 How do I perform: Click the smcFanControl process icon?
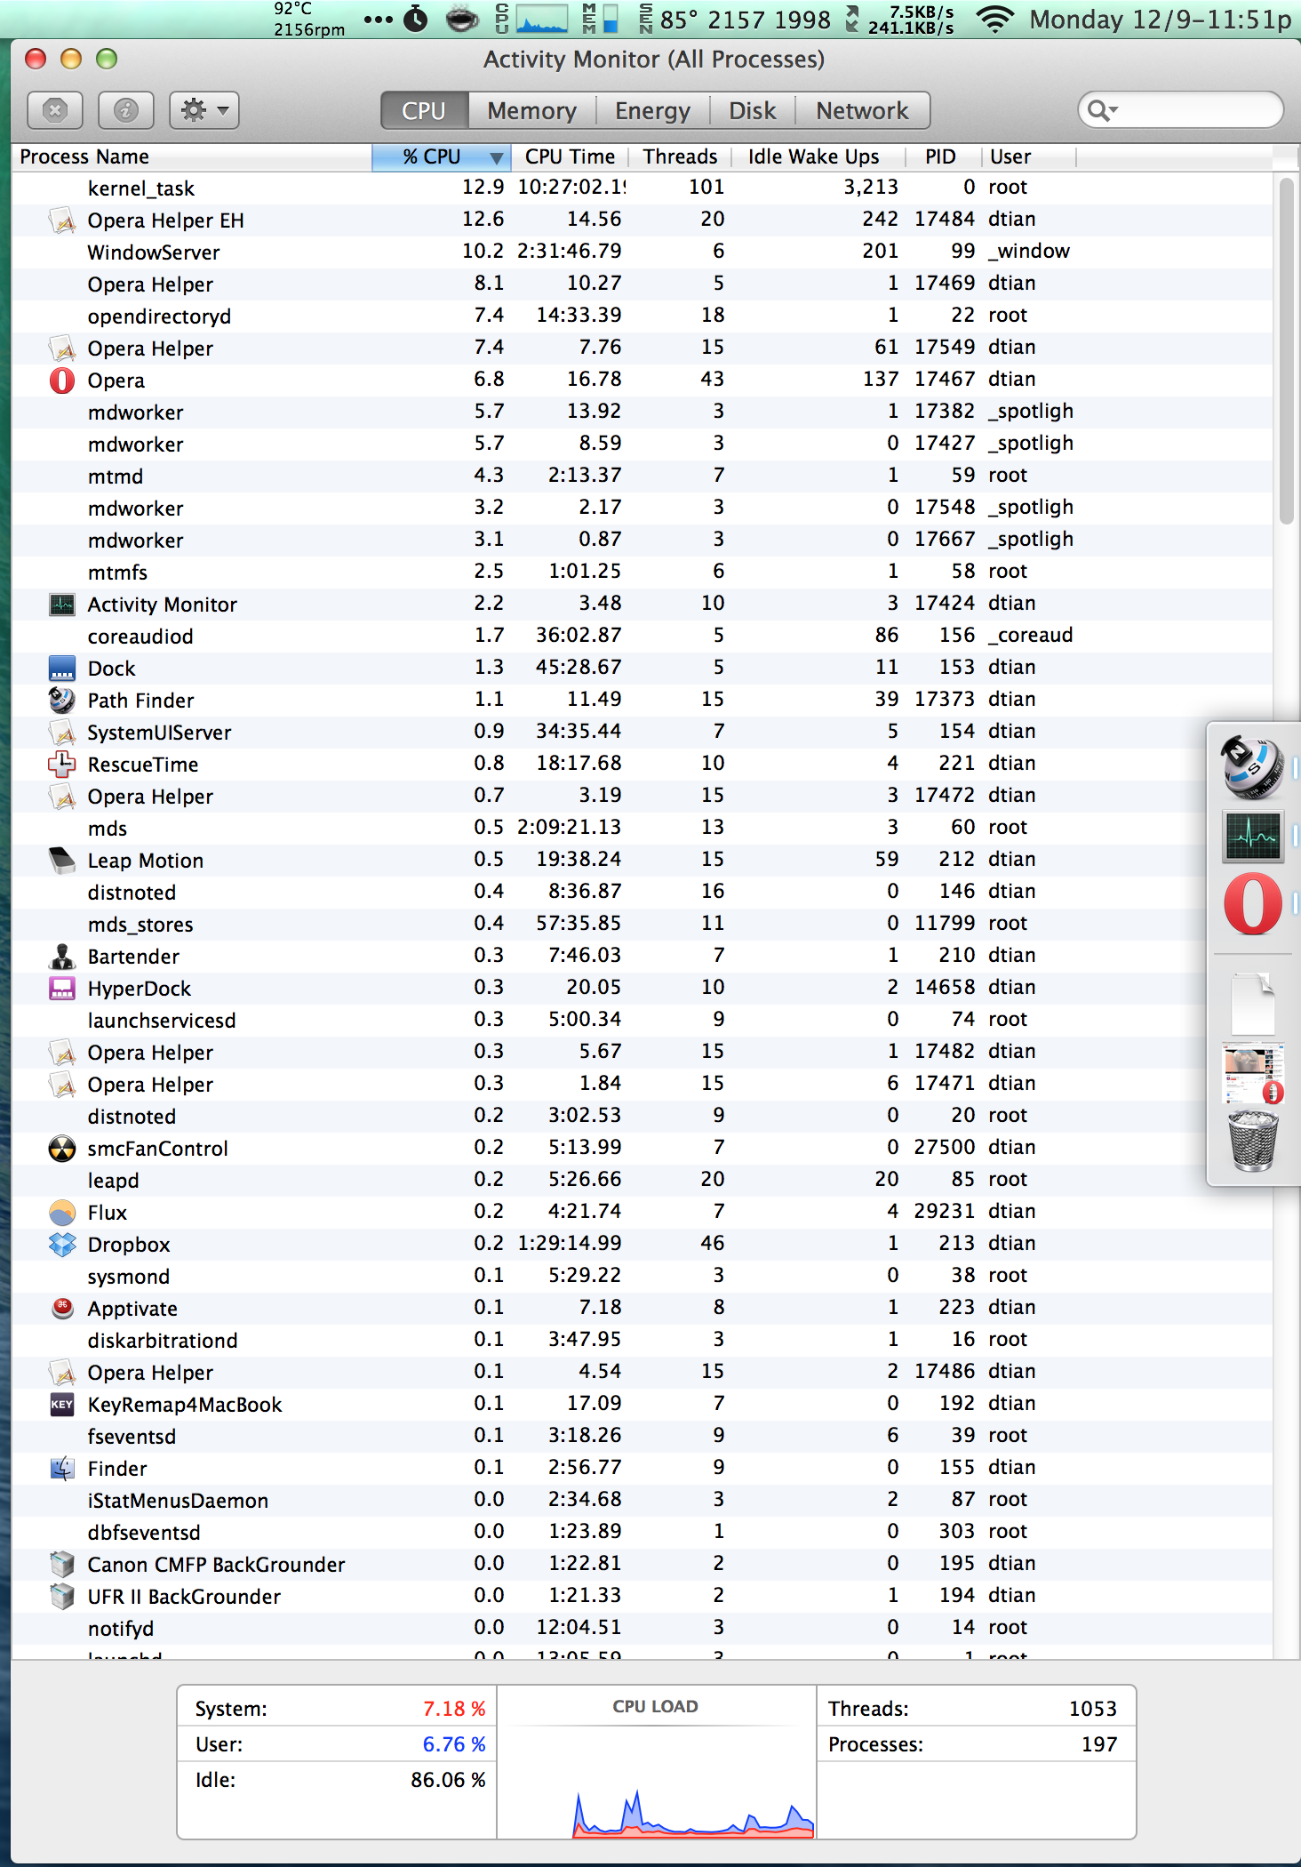click(x=61, y=1149)
